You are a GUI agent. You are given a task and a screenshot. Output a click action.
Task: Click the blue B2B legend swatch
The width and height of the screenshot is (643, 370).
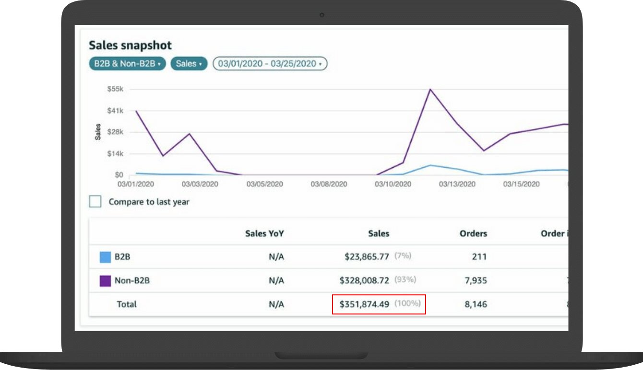[x=106, y=257]
